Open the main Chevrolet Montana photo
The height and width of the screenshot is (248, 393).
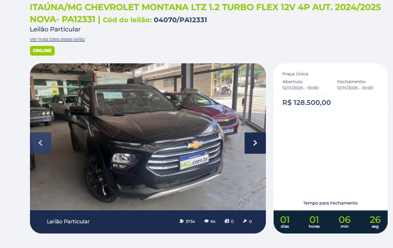tap(148, 137)
